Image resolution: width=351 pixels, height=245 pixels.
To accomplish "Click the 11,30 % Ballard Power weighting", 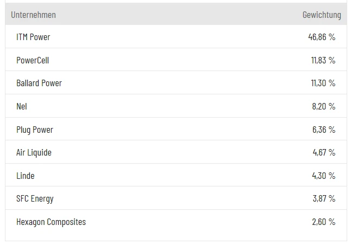I will click(323, 83).
